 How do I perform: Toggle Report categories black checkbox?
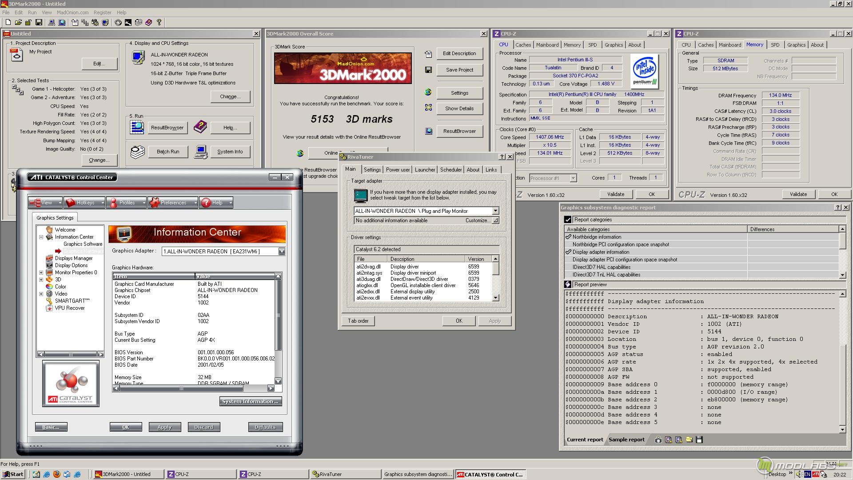point(567,220)
